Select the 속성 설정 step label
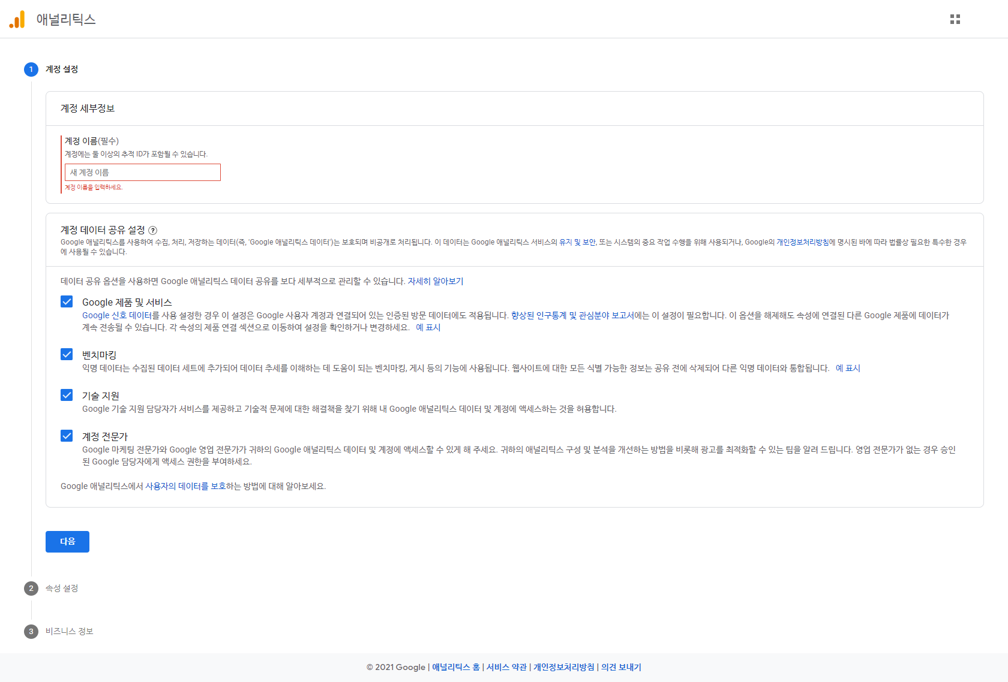Image resolution: width=1008 pixels, height=682 pixels. click(62, 589)
